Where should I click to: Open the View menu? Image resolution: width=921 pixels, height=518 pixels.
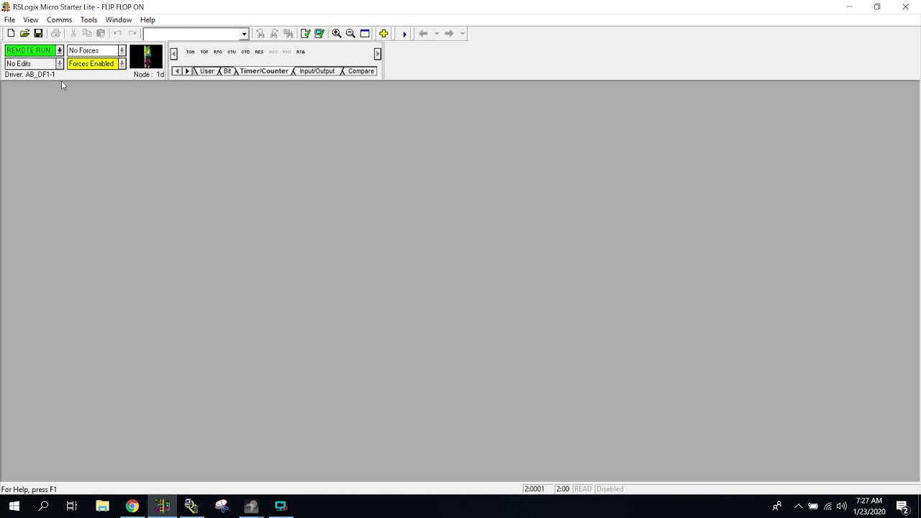click(x=30, y=19)
